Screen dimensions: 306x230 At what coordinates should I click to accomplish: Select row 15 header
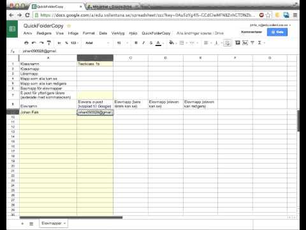click(13, 141)
